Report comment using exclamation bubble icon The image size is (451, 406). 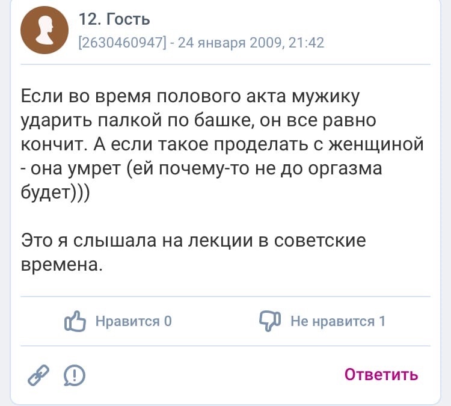[74, 375]
